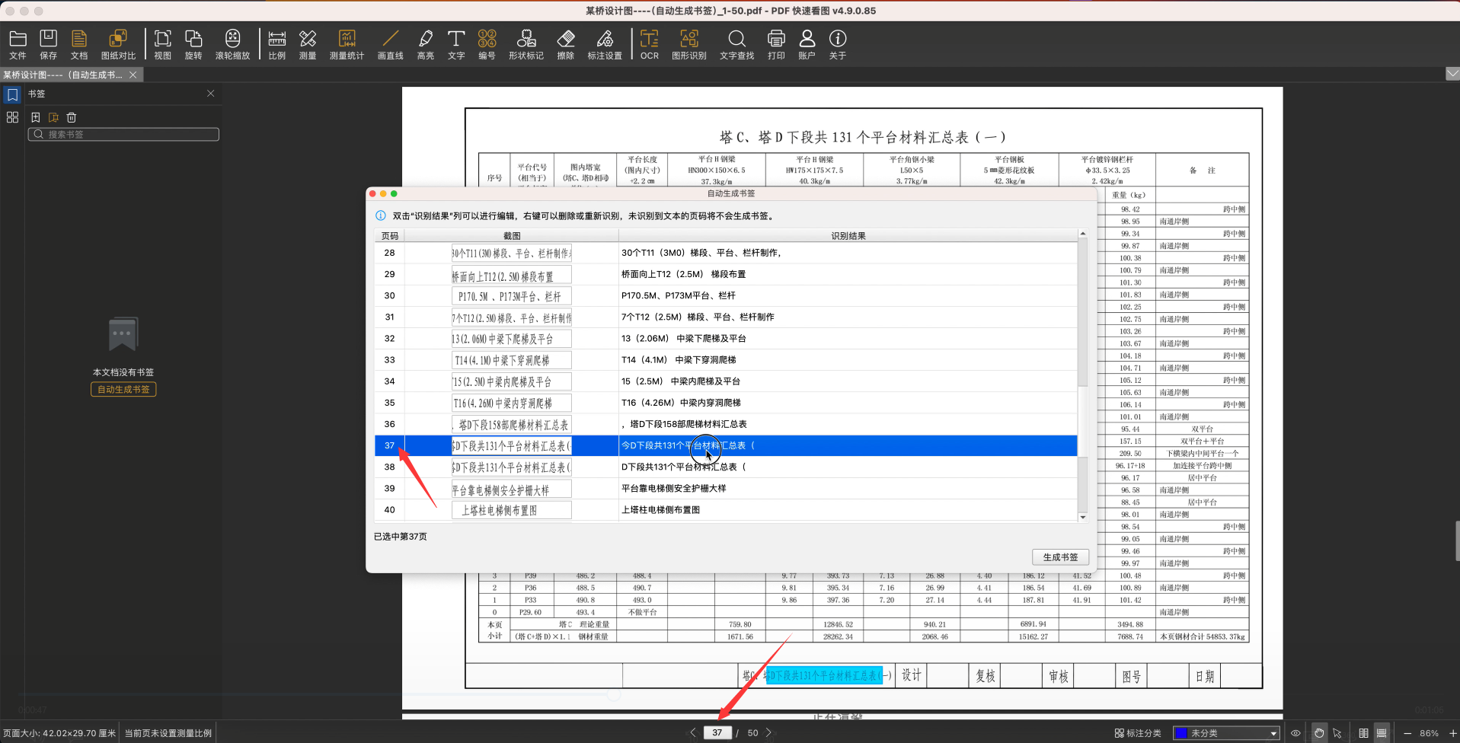
Task: Click the 图纸对比 drawing compare icon
Action: (118, 44)
